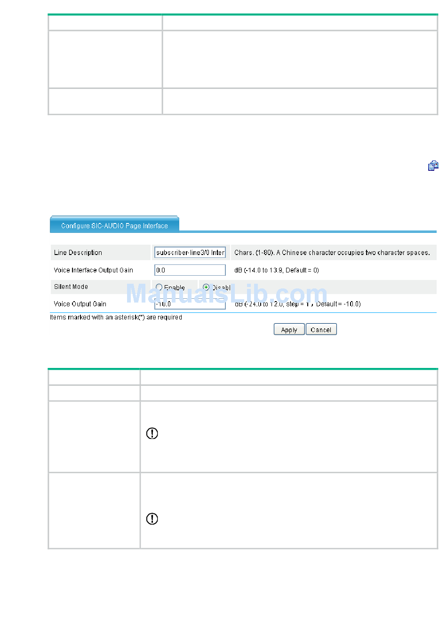
Task: Click the Voice Output Gain label
Action: point(80,304)
